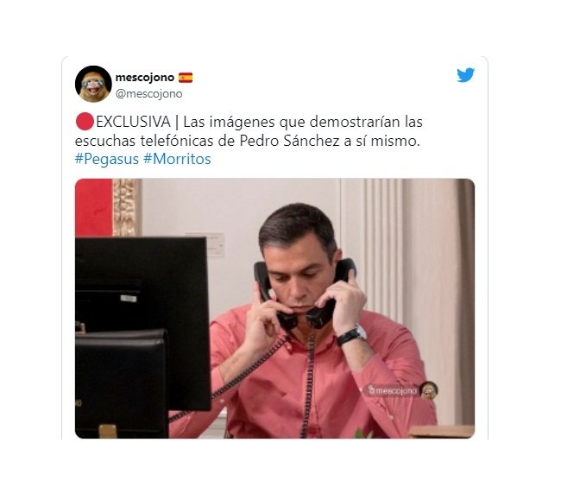561x493 pixels.
Task: Click the black computer monitor in photo
Action: coord(142,322)
